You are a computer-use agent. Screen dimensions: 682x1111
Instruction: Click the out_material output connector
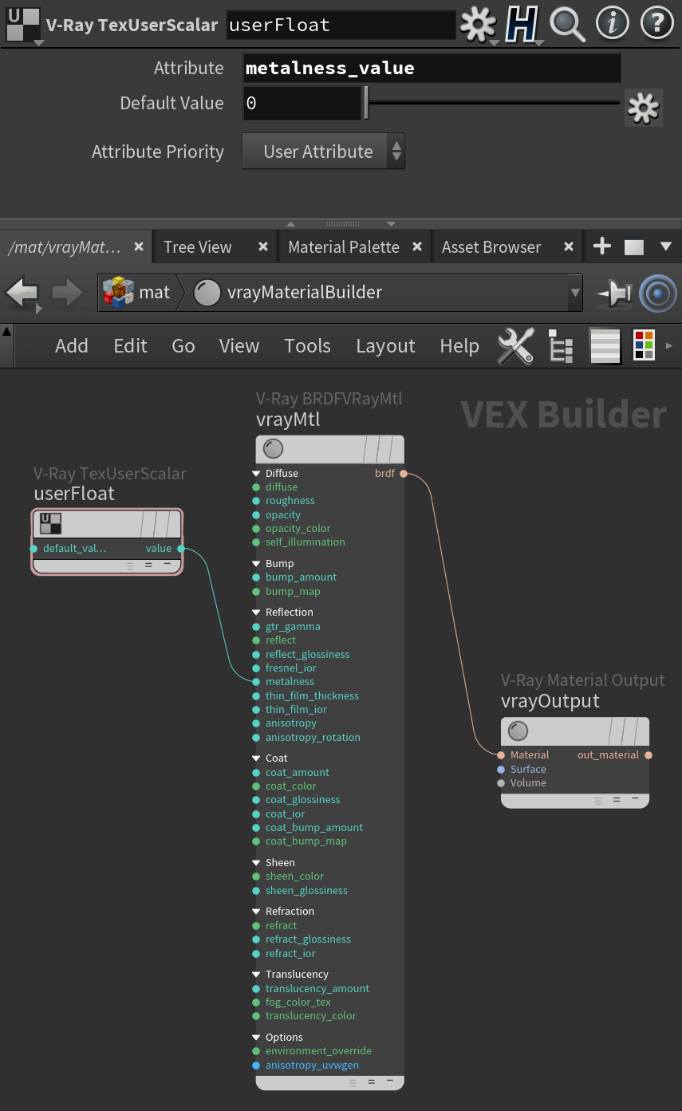click(648, 755)
